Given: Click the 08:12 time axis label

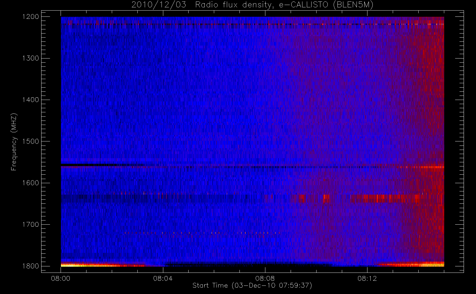Looking at the screenshot, I should click(x=367, y=278).
